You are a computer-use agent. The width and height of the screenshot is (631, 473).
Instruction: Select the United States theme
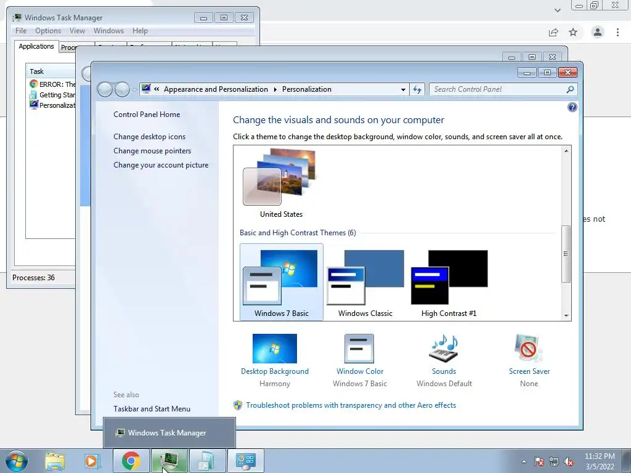[281, 184]
